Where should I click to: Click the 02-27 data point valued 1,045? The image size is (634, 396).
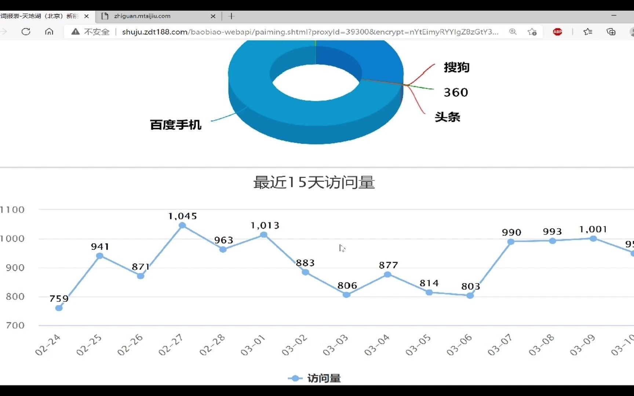click(182, 225)
